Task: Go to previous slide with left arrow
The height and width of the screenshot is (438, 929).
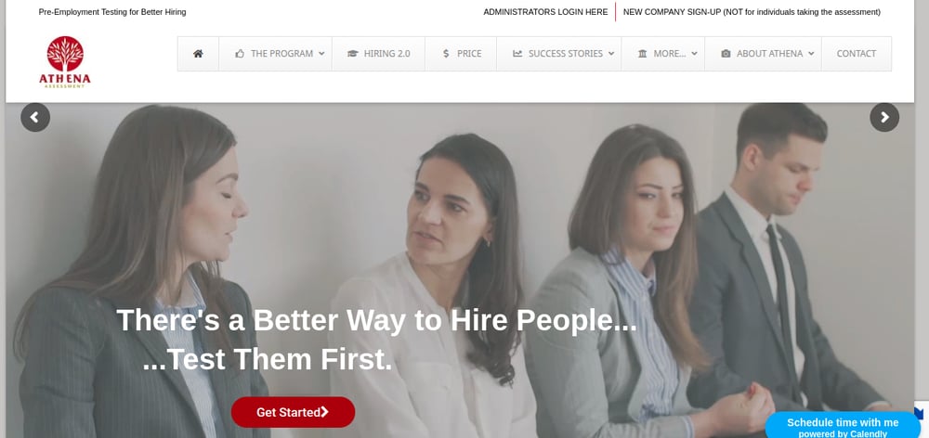Action: coord(35,117)
